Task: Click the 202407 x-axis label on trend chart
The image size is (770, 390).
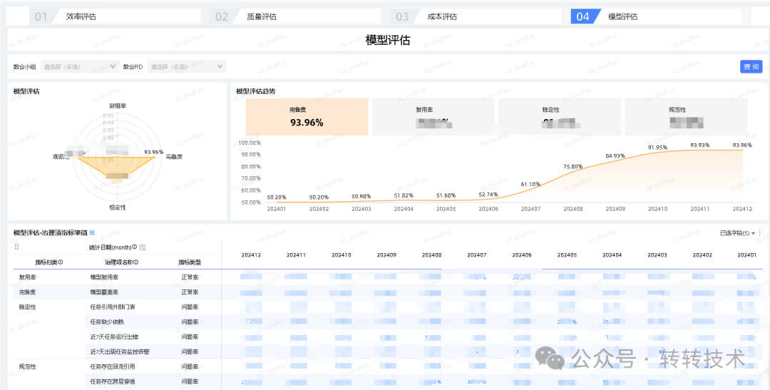Action: 530,209
